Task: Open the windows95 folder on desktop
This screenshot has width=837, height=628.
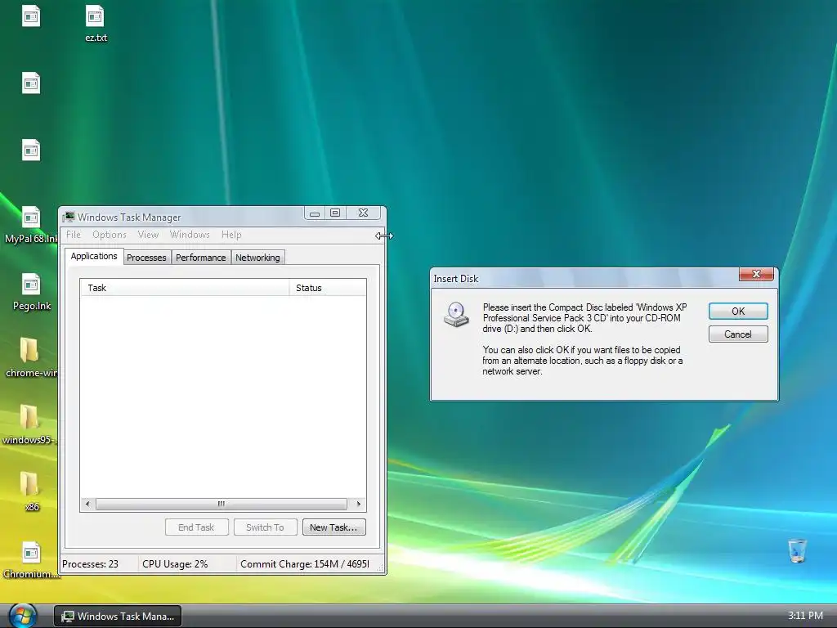Action: click(29, 424)
